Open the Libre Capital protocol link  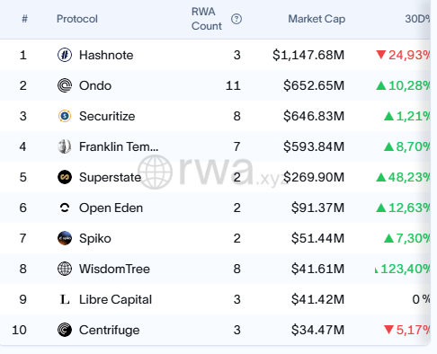115,299
